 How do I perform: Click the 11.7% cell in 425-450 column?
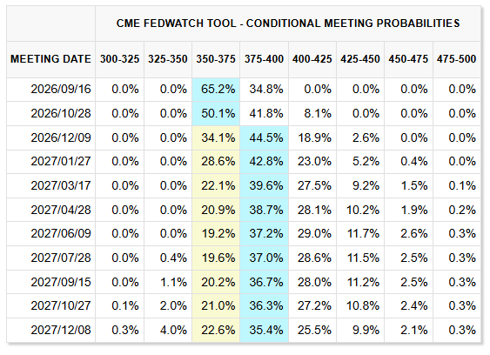pos(360,234)
